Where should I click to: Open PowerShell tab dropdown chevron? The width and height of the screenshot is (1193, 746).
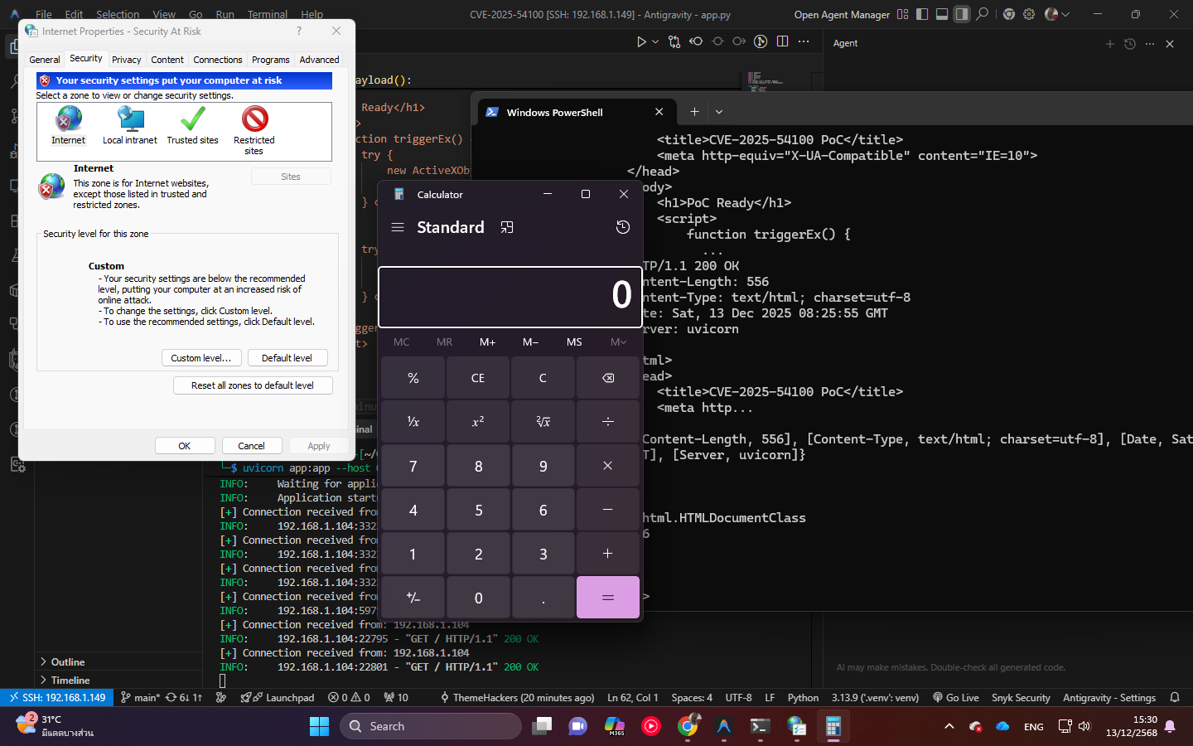click(x=719, y=112)
